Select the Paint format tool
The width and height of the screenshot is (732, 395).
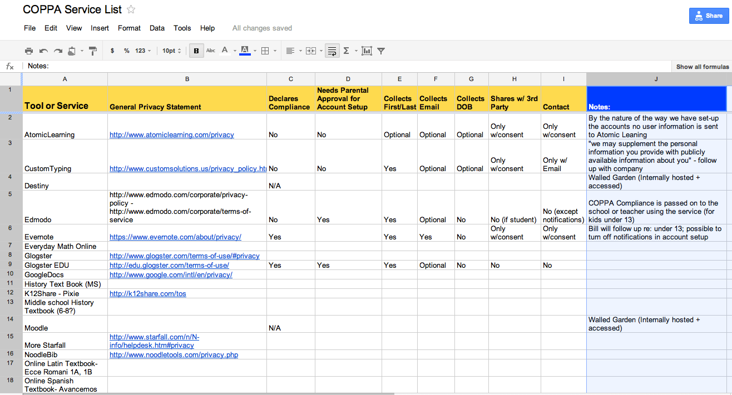[x=93, y=51]
